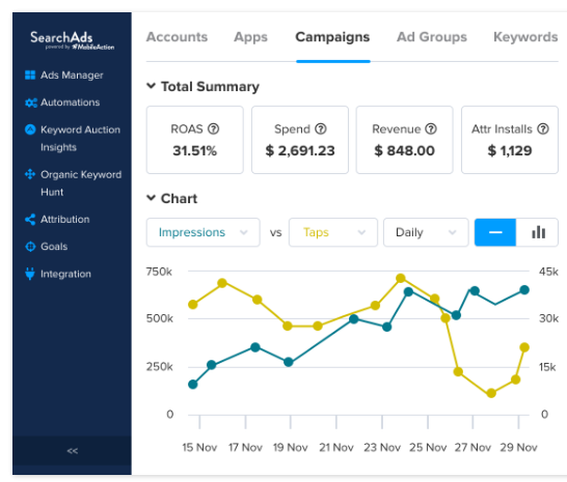The width and height of the screenshot is (567, 482).
Task: Select Automations in the sidebar
Action: [x=69, y=103]
